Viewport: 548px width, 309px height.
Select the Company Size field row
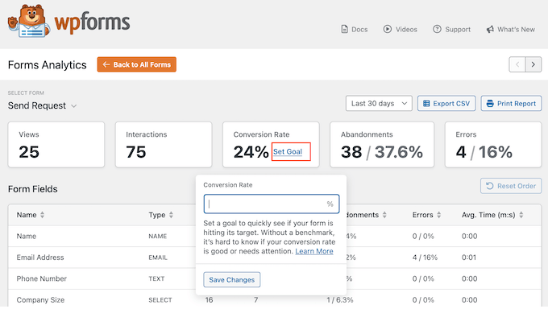tap(274, 299)
